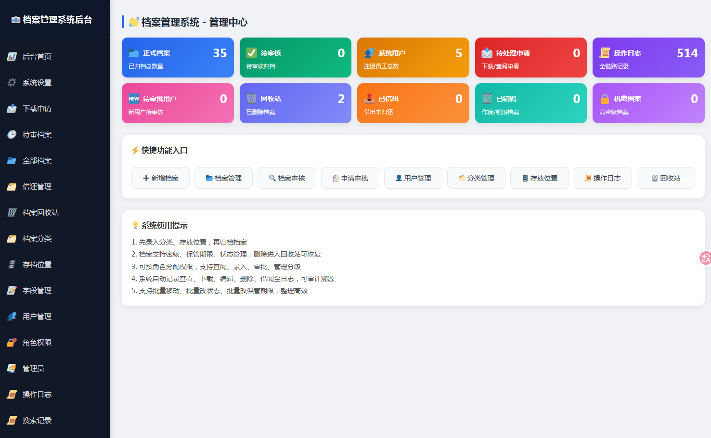
Task: Open the 回收站 stat card showing 2
Action: click(296, 103)
